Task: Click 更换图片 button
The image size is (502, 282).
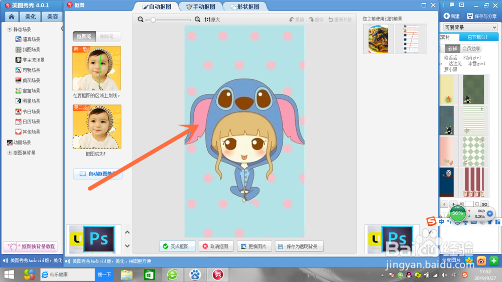Action: coord(255,246)
